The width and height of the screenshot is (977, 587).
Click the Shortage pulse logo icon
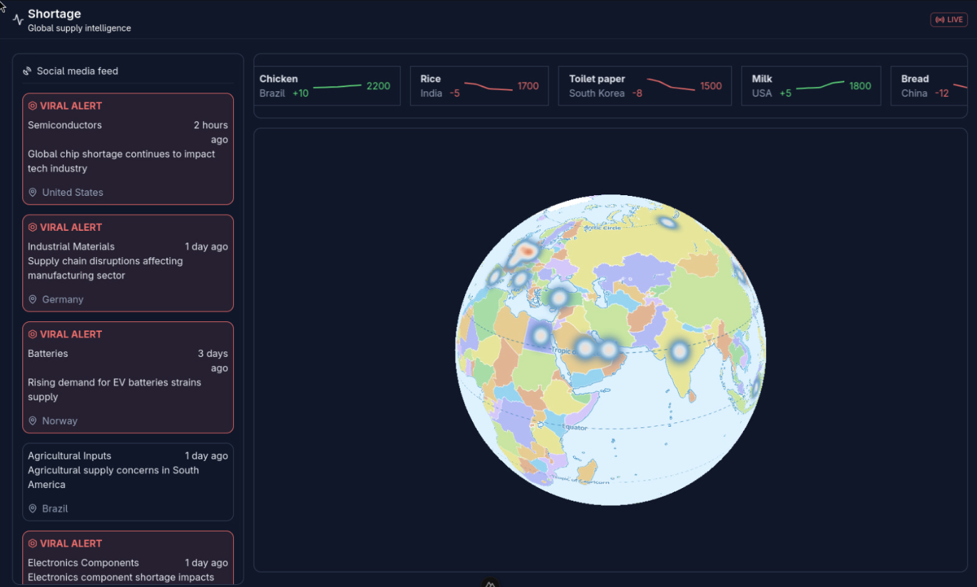(19, 20)
